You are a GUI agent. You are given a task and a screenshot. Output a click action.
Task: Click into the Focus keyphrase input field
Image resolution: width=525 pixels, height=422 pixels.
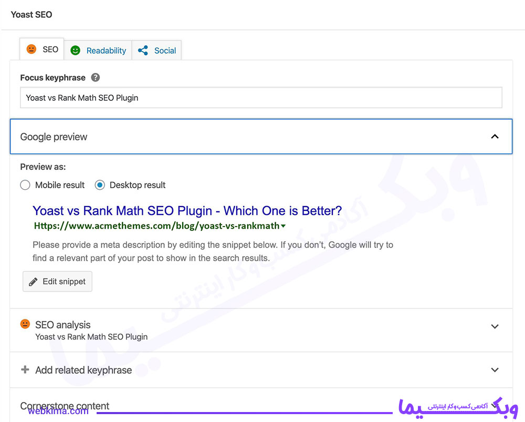pos(261,98)
